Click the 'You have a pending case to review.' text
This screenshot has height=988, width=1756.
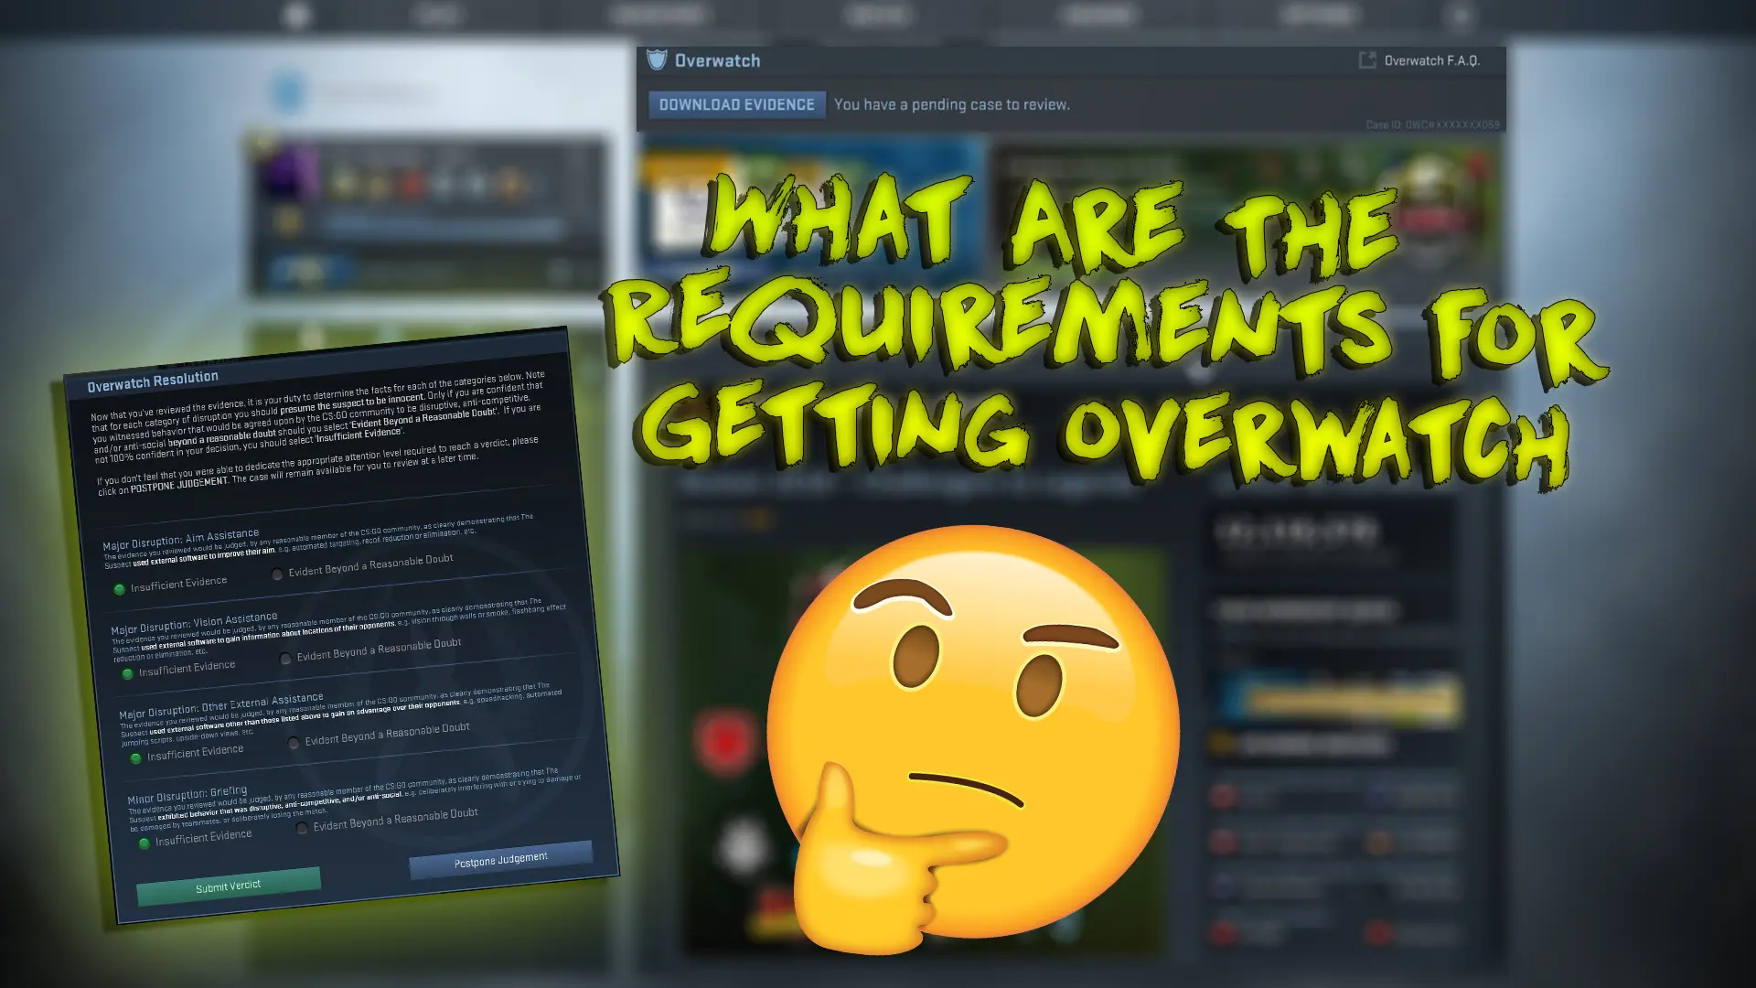[x=952, y=104]
